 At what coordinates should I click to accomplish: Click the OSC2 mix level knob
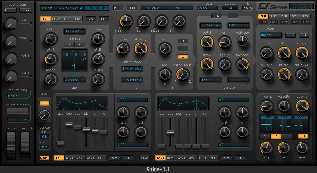tap(144, 21)
